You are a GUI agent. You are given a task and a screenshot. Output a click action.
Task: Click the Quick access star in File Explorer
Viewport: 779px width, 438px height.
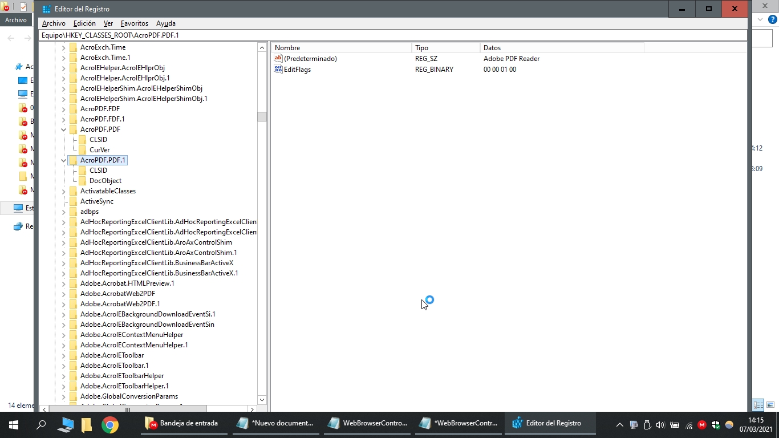tap(19, 67)
